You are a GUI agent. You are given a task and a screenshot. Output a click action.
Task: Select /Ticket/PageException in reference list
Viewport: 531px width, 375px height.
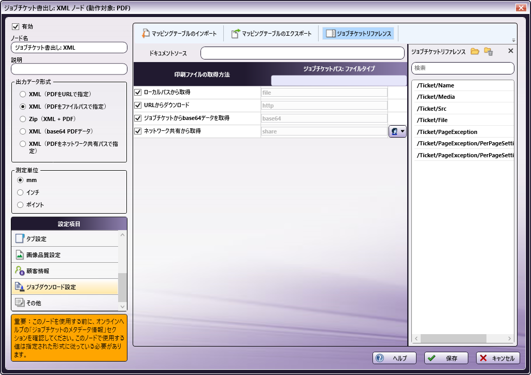(464, 132)
